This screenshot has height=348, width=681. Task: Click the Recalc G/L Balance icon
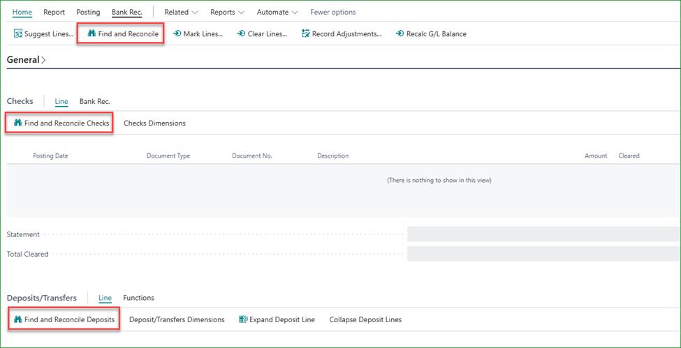[x=400, y=33]
